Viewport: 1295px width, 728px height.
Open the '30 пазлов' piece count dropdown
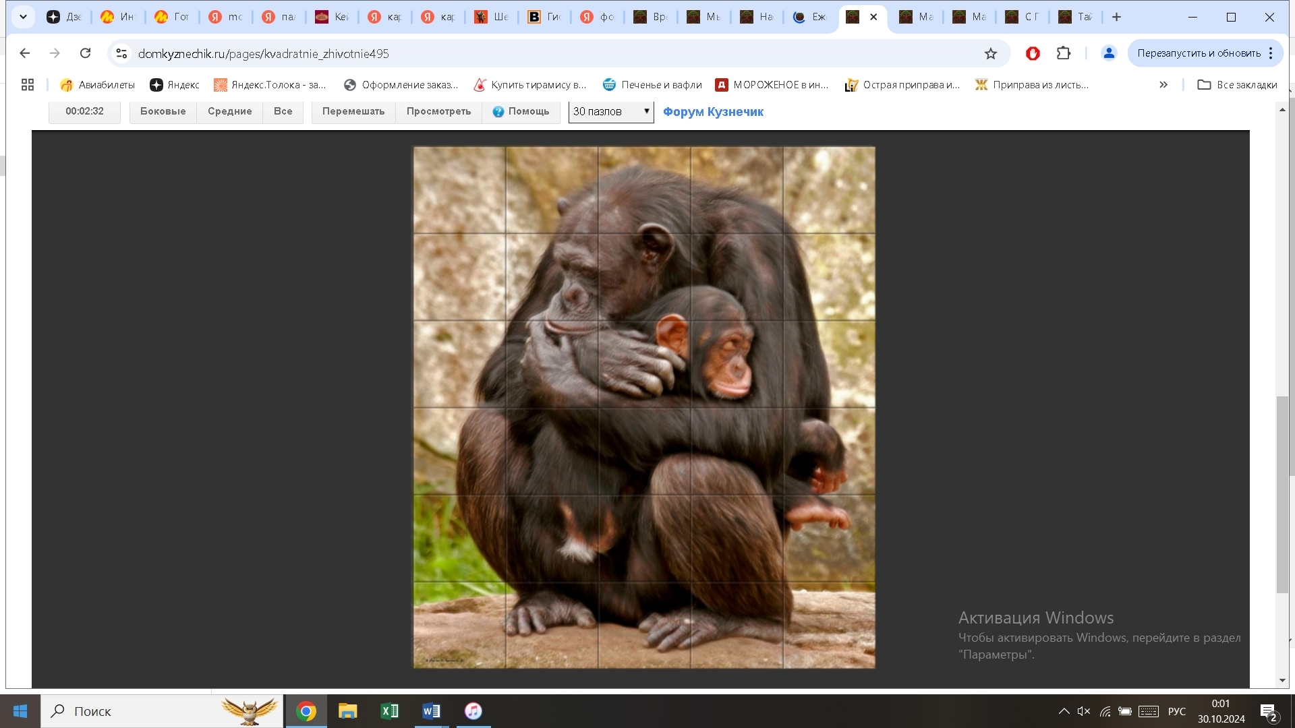(x=611, y=111)
